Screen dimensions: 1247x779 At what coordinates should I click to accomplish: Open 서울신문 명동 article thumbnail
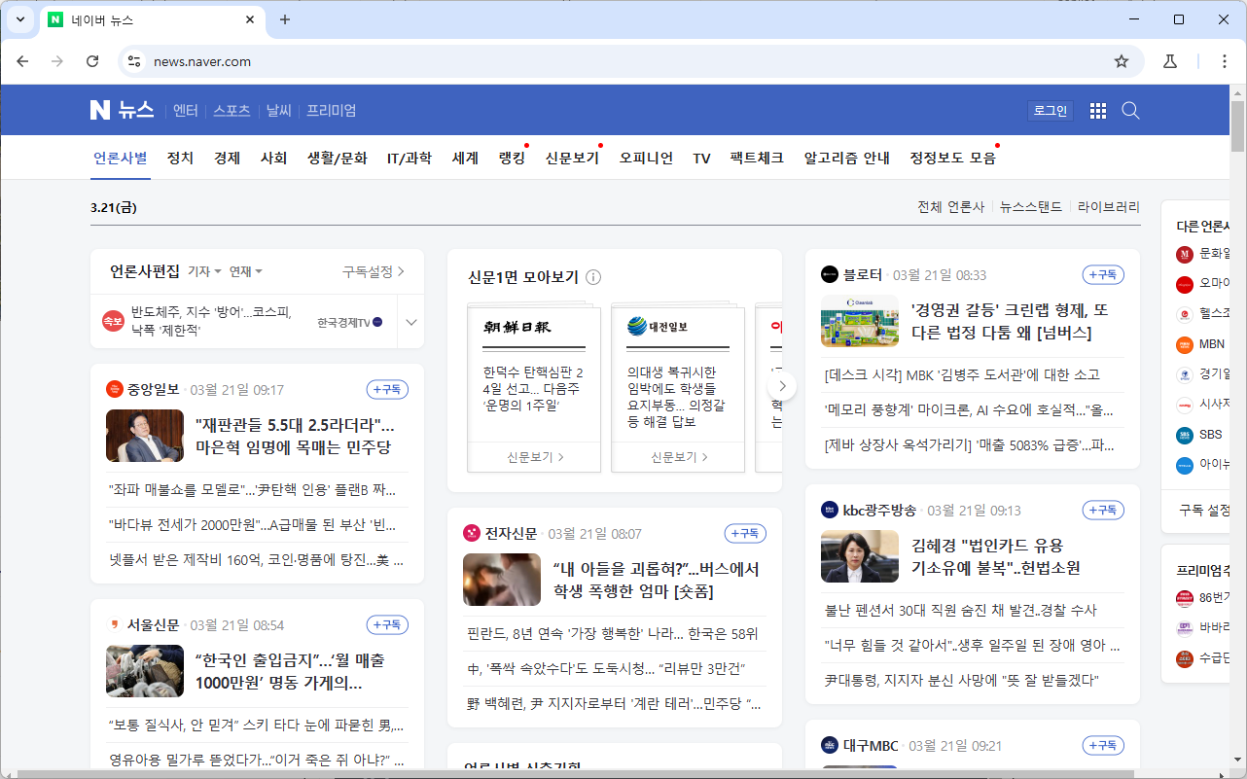pos(145,671)
